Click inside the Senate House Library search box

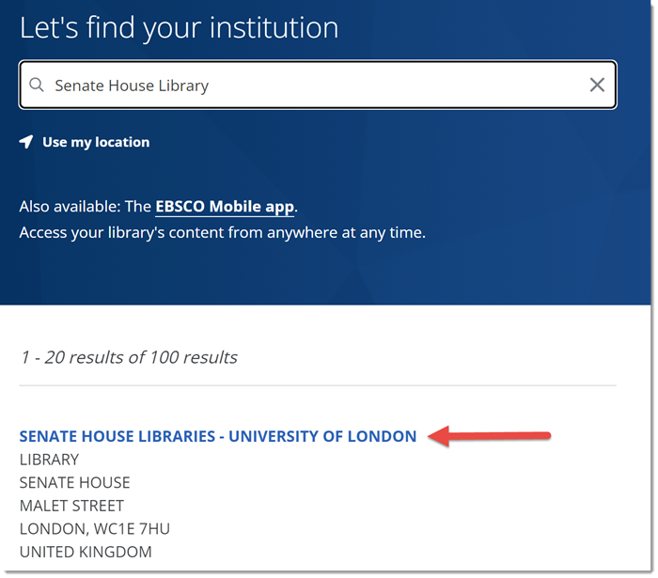[376, 86]
